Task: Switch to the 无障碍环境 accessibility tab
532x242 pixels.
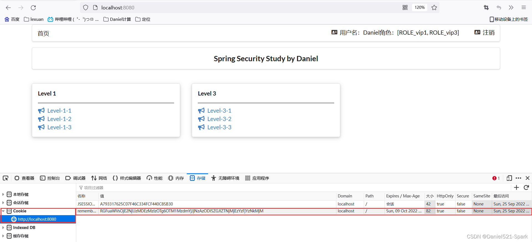Action: coord(225,178)
